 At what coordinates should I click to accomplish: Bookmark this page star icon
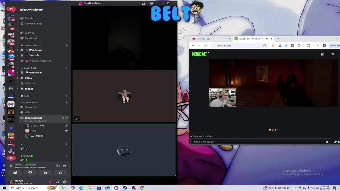coord(265,46)
